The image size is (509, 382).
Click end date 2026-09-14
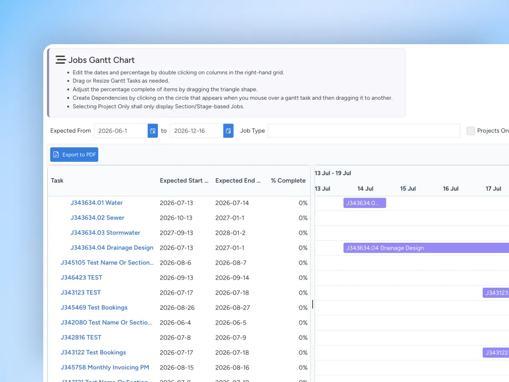coord(232,278)
